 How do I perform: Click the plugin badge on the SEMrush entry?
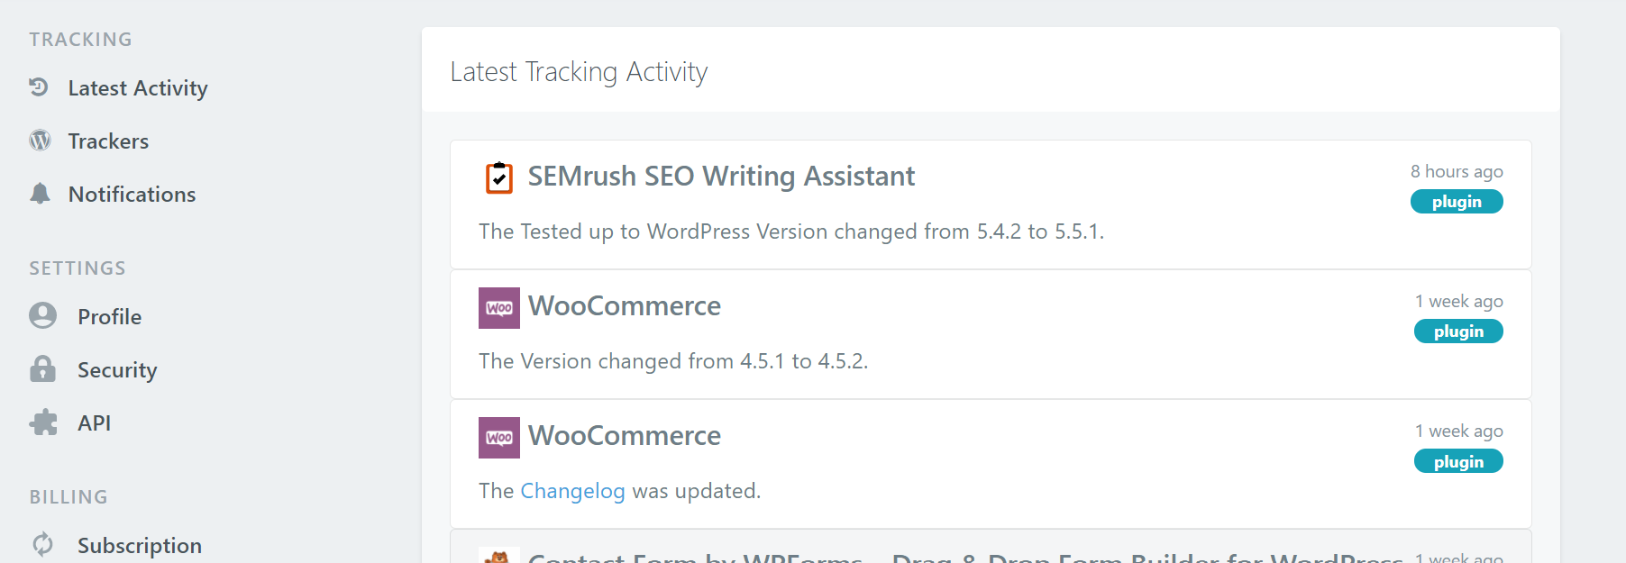pyautogui.click(x=1457, y=202)
